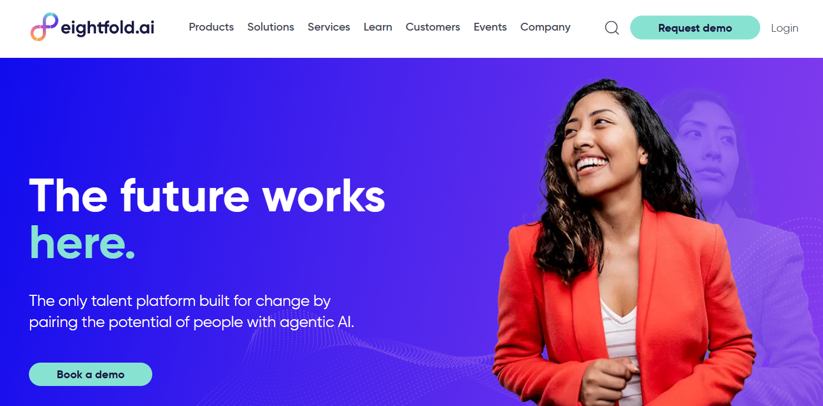Open the search magnifier icon
Image resolution: width=823 pixels, height=406 pixels.
pos(612,28)
